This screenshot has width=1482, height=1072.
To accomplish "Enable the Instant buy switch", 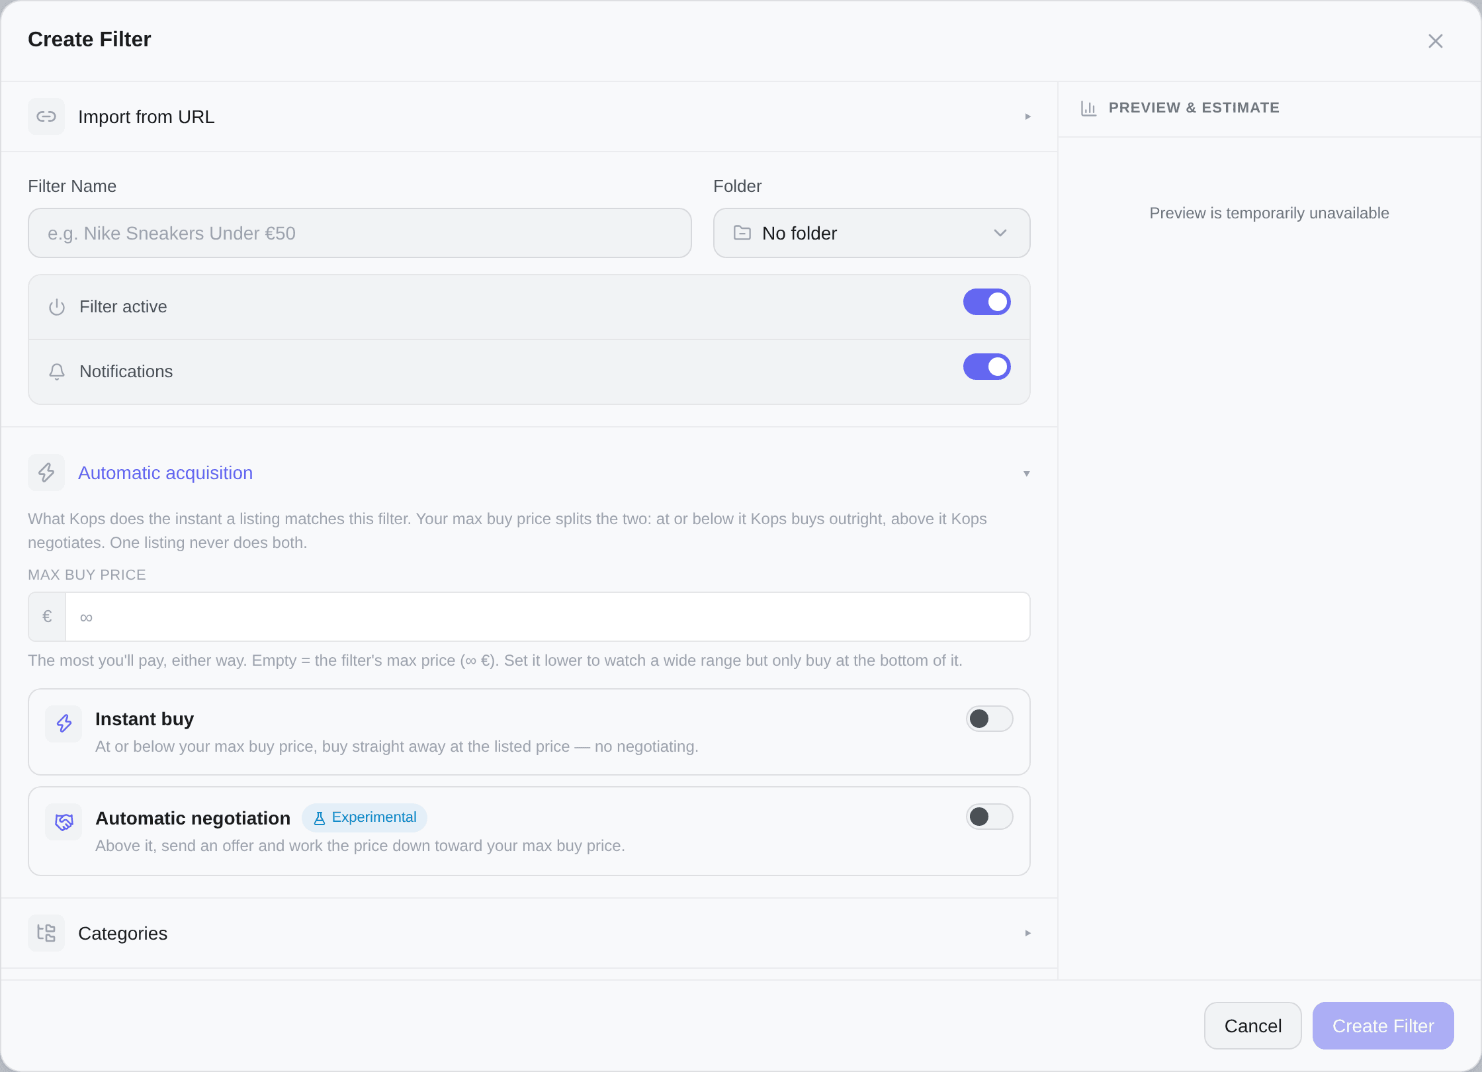I will point(989,719).
